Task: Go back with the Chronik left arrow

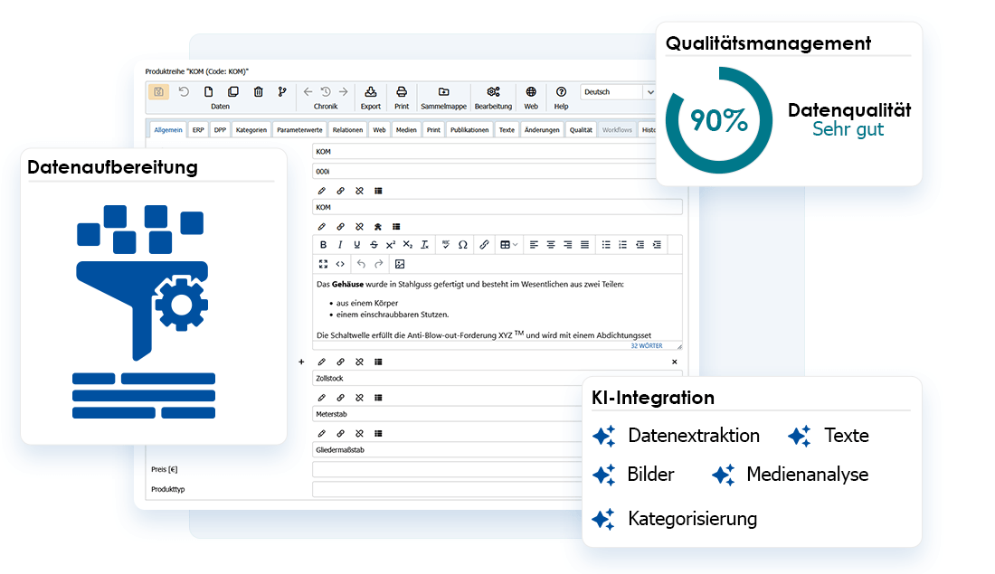Action: [x=308, y=92]
